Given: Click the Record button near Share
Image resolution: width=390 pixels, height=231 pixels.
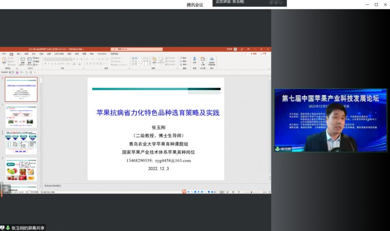Looking at the screenshot, I should click(x=253, y=54).
